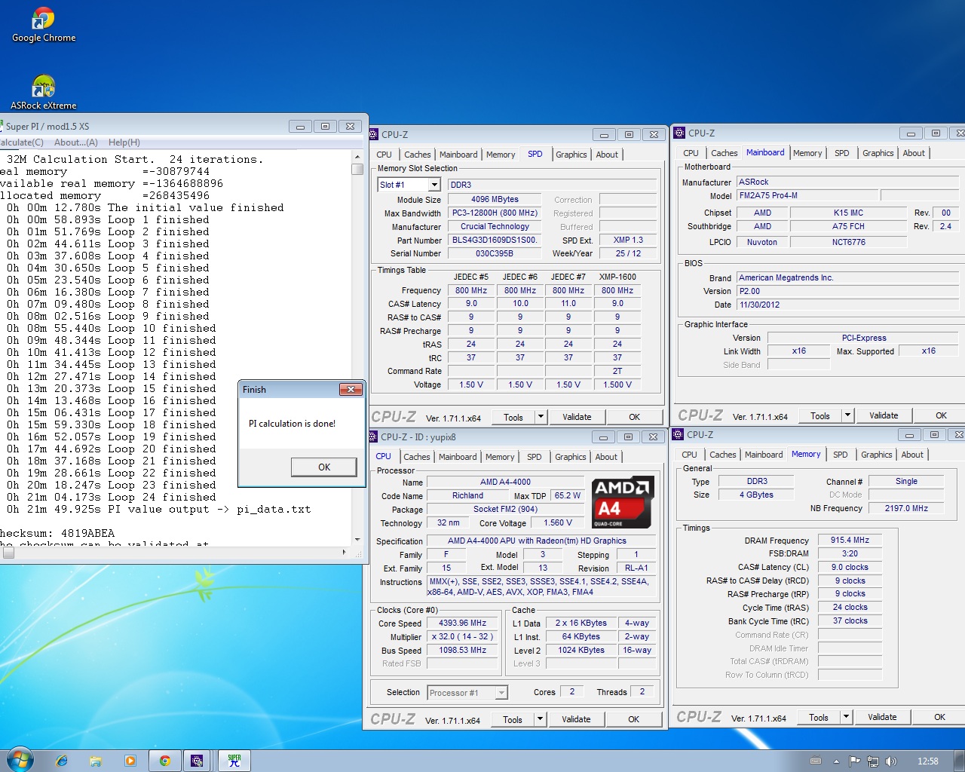This screenshot has width=965, height=772.
Task: Click NB Frequency value 2197.0 MHz
Action: (906, 508)
